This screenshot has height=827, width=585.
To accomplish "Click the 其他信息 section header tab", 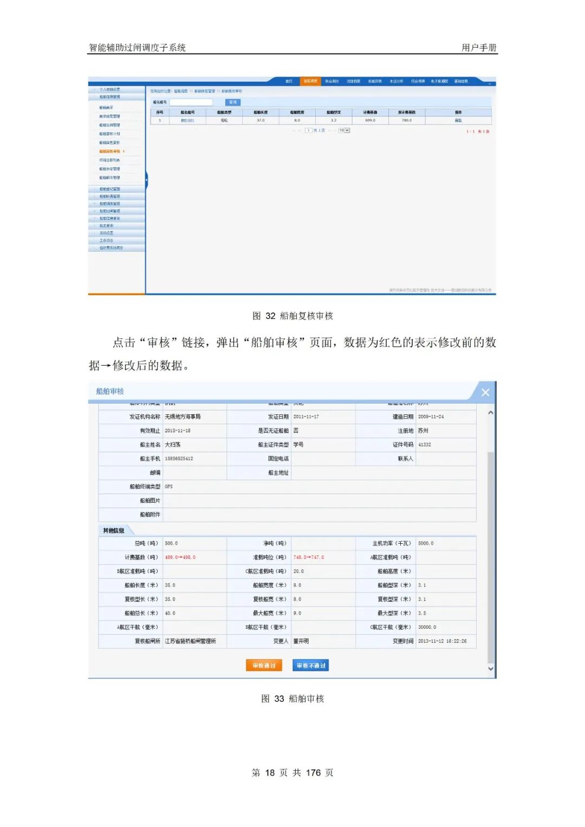I will 114,530.
